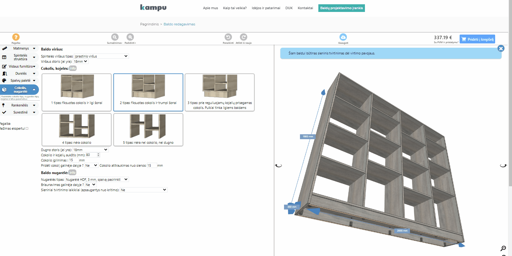The height and width of the screenshot is (256, 512).
Task: Rotate the 3D model right arrow
Action: [x=503, y=165]
